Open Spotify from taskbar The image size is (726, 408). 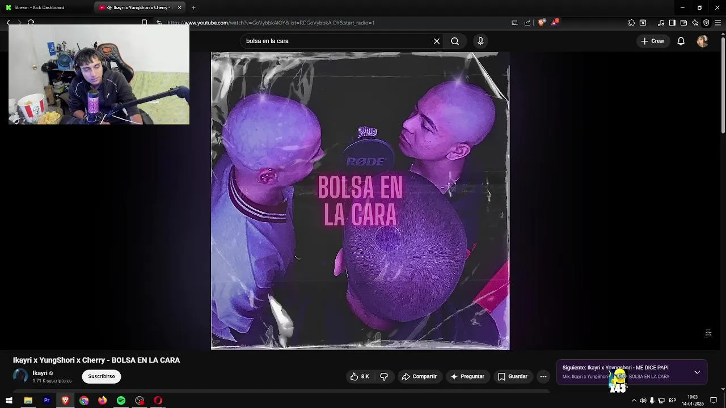coord(121,401)
